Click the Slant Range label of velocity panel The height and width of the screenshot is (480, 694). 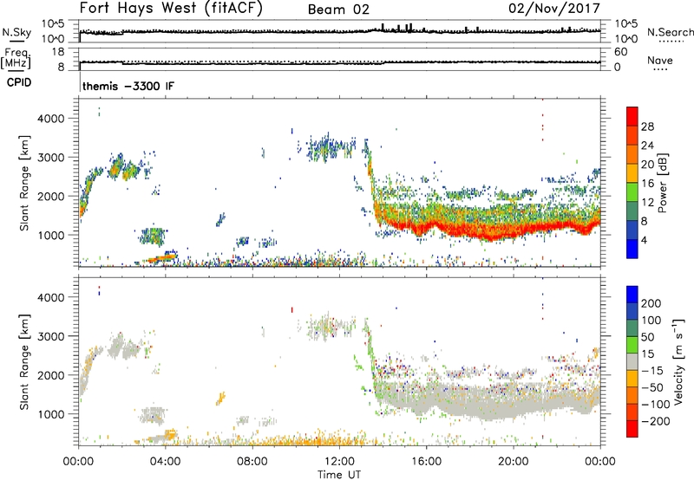[24, 362]
